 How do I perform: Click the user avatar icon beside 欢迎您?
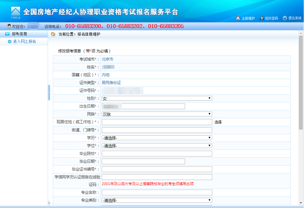click(x=9, y=26)
